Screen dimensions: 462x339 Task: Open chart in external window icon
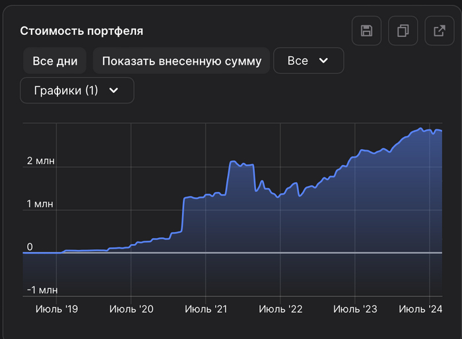tap(439, 31)
